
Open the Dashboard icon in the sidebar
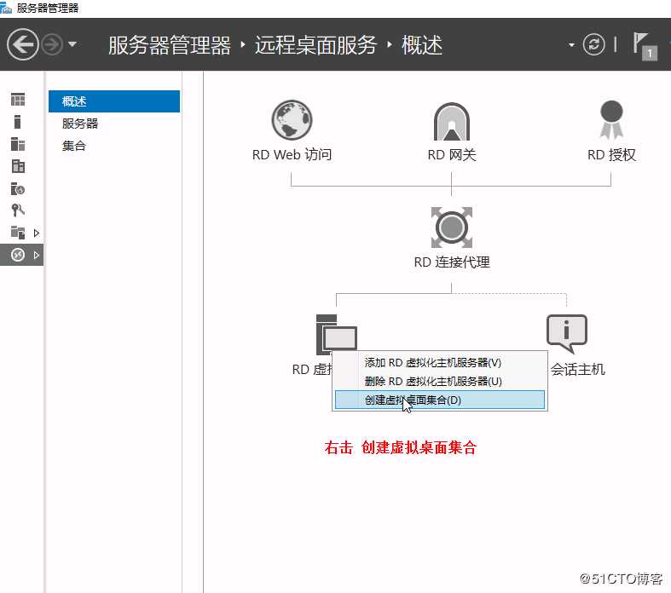tap(18, 100)
